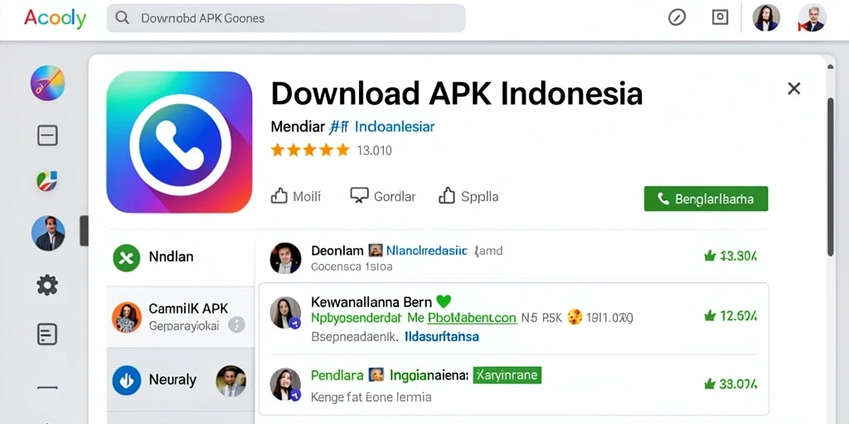Click the Moili thumbs-up button
849x424 pixels.
[296, 196]
